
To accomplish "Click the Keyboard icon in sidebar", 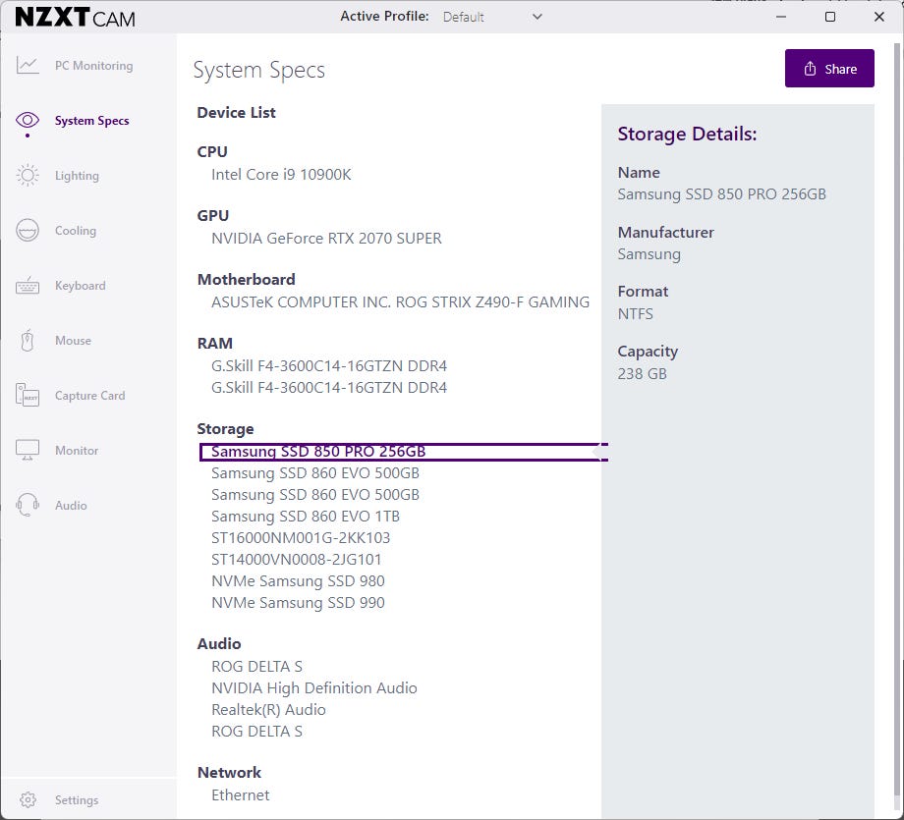I will tap(28, 285).
